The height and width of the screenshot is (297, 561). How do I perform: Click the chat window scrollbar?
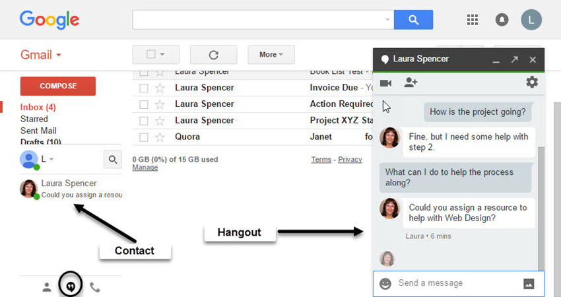click(541, 209)
